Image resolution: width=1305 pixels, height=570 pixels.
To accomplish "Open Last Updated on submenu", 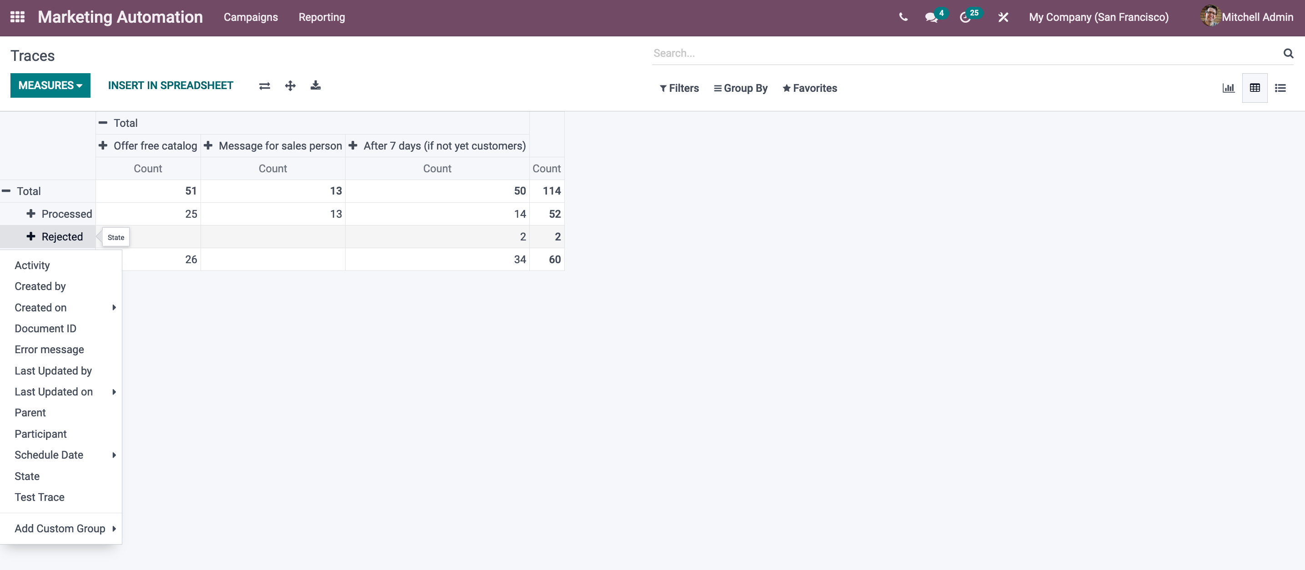I will tap(61, 392).
